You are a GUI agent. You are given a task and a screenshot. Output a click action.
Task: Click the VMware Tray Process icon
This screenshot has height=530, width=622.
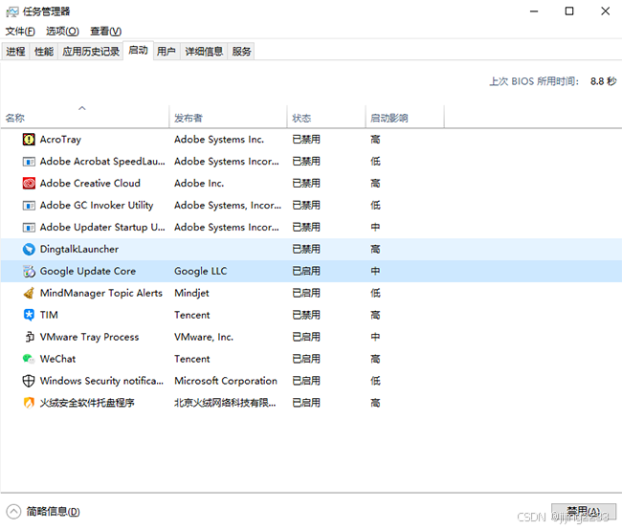pos(29,337)
